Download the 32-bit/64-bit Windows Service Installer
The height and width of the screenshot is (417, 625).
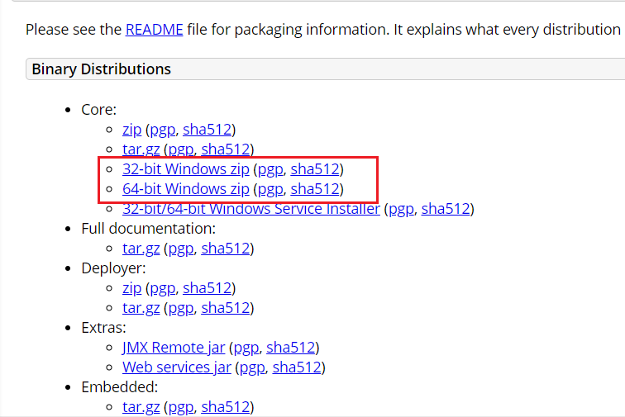click(x=251, y=209)
